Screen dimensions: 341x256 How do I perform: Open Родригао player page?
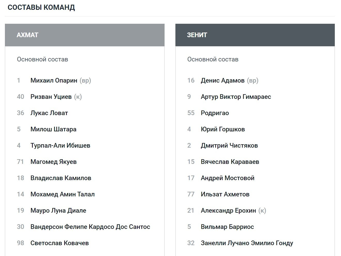215,113
